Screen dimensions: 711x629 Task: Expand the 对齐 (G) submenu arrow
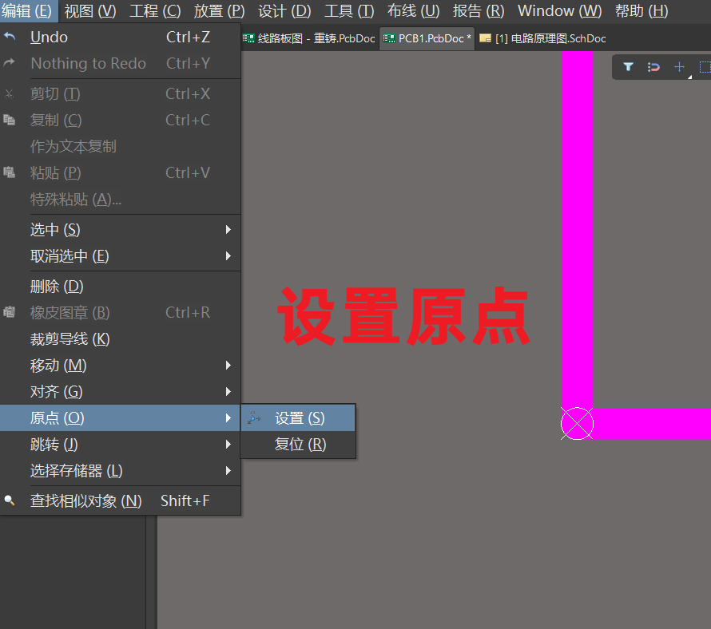228,392
